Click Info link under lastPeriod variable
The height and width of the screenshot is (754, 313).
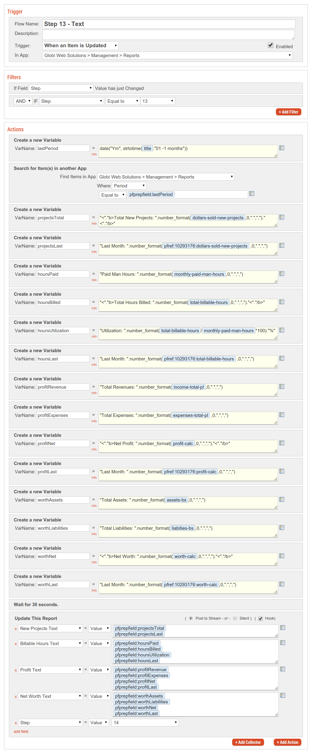pos(94,154)
